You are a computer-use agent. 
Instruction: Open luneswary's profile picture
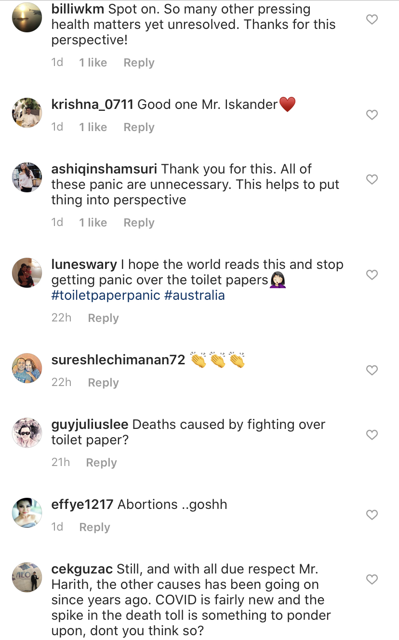coord(27,273)
